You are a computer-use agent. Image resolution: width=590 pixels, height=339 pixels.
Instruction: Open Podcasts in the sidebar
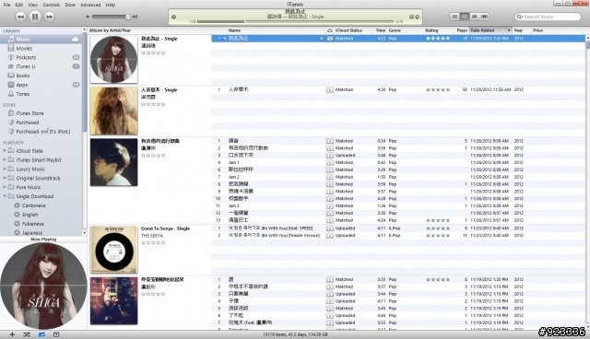[41, 57]
